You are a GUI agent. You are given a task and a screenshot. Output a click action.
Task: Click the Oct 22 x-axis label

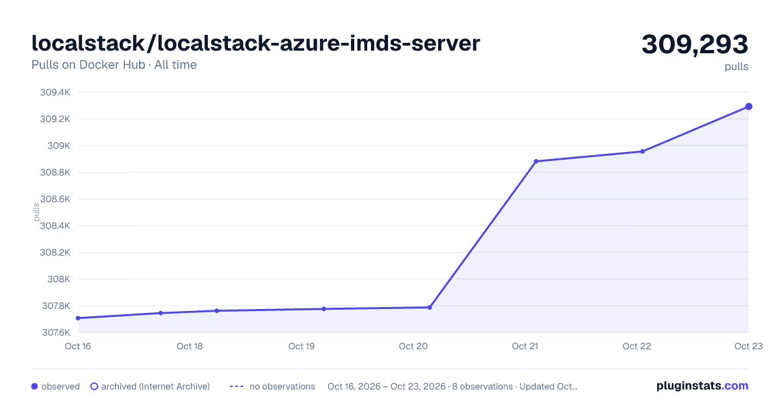637,346
